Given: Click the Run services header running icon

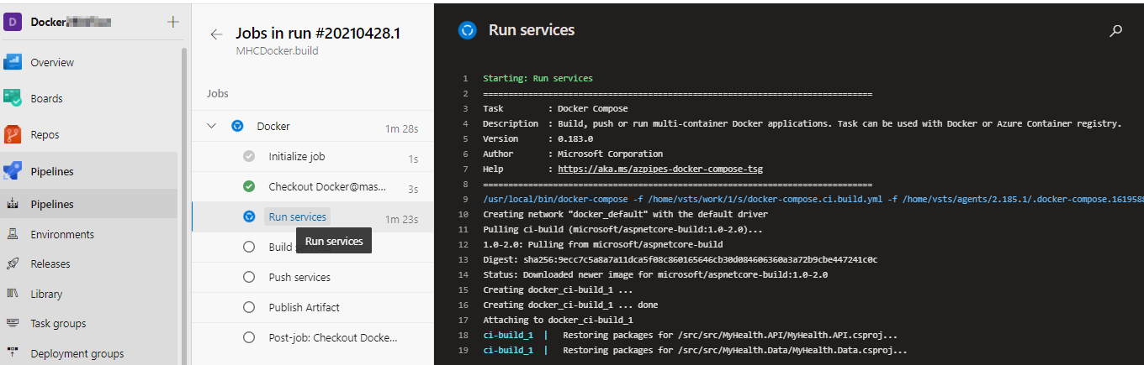Looking at the screenshot, I should coord(467,30).
